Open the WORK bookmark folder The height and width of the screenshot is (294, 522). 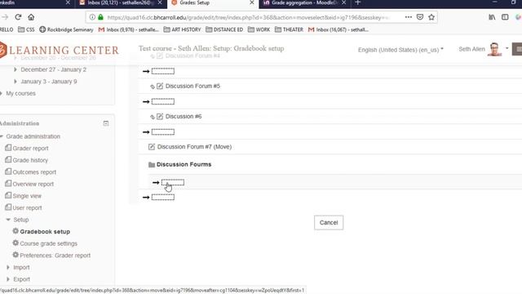tap(259, 29)
